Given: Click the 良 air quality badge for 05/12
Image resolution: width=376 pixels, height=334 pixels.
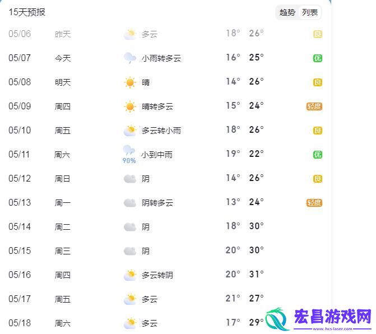Looking at the screenshot, I should pyautogui.click(x=318, y=179).
